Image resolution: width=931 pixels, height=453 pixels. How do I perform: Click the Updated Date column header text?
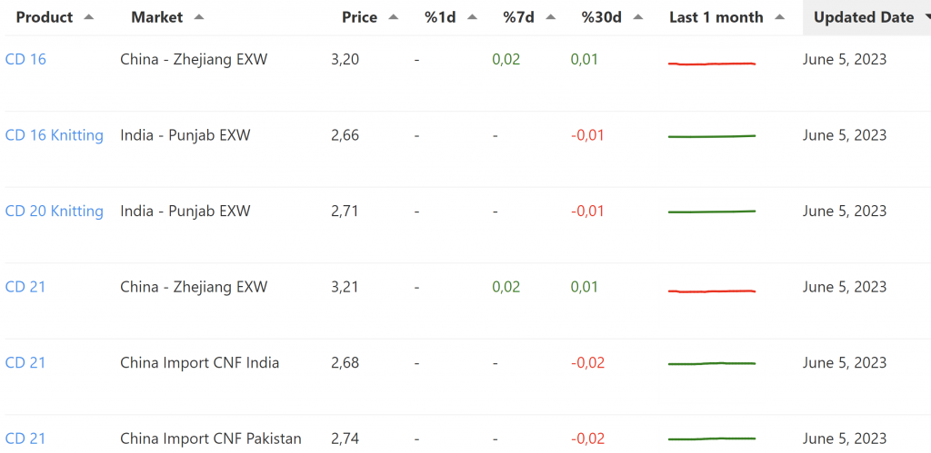coord(863,17)
